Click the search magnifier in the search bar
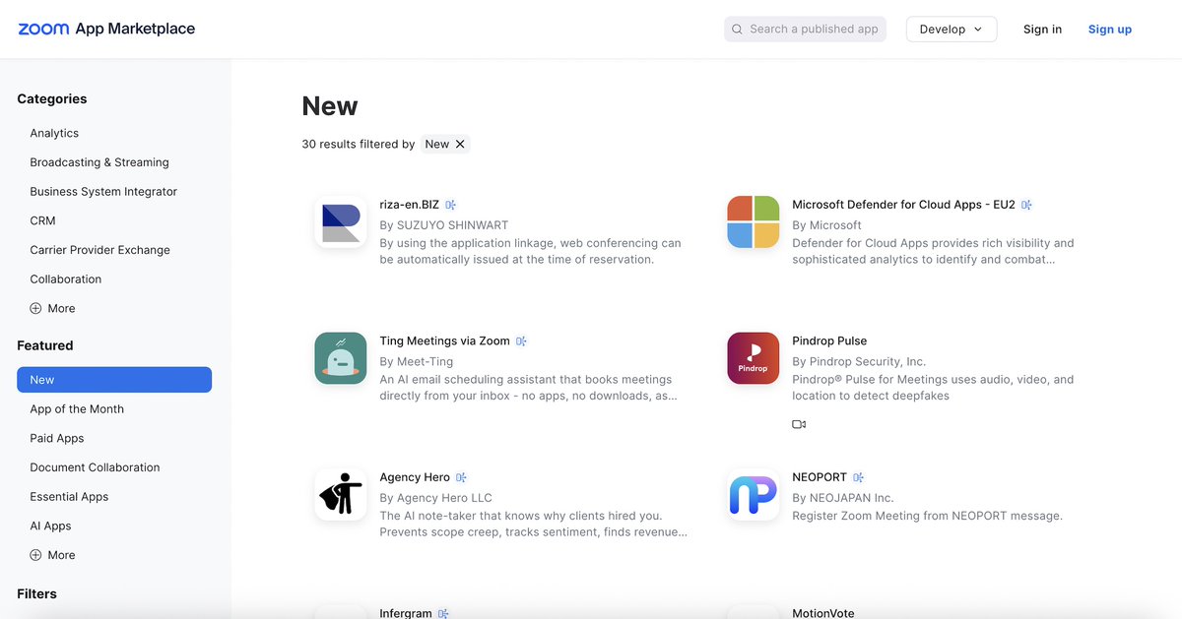The image size is (1182, 619). 737,29
